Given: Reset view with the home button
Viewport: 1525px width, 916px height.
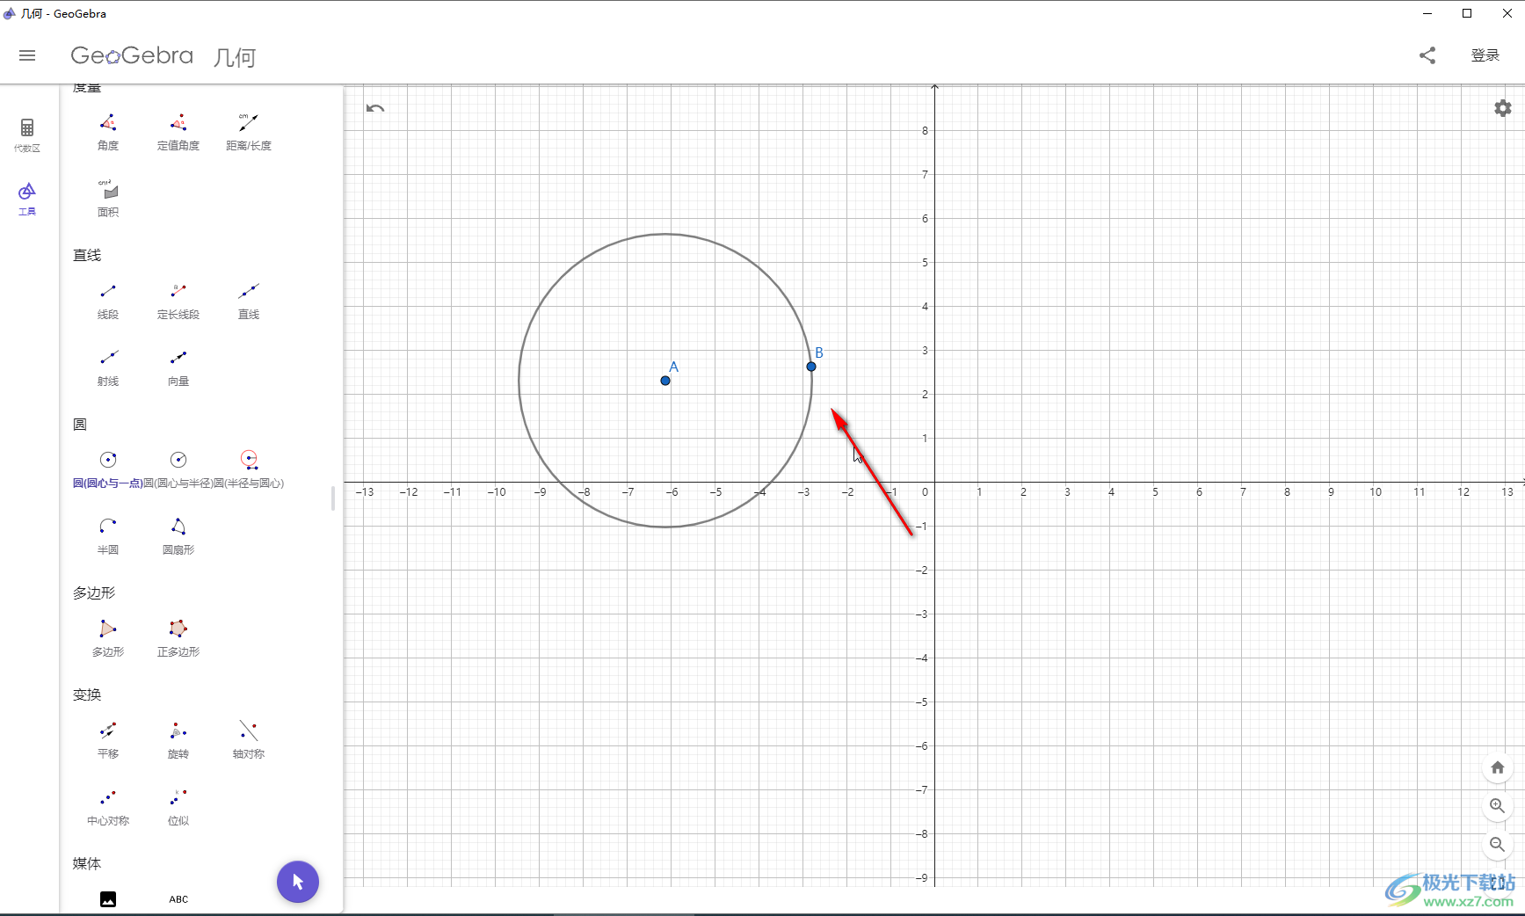Looking at the screenshot, I should (1498, 767).
